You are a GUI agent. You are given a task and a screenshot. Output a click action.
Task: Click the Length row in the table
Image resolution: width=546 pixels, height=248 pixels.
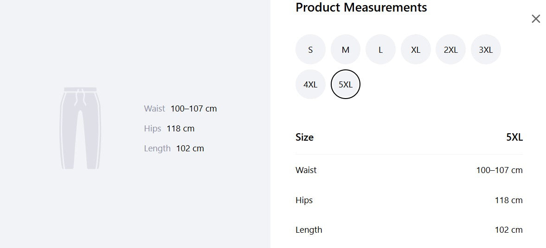[409, 229]
